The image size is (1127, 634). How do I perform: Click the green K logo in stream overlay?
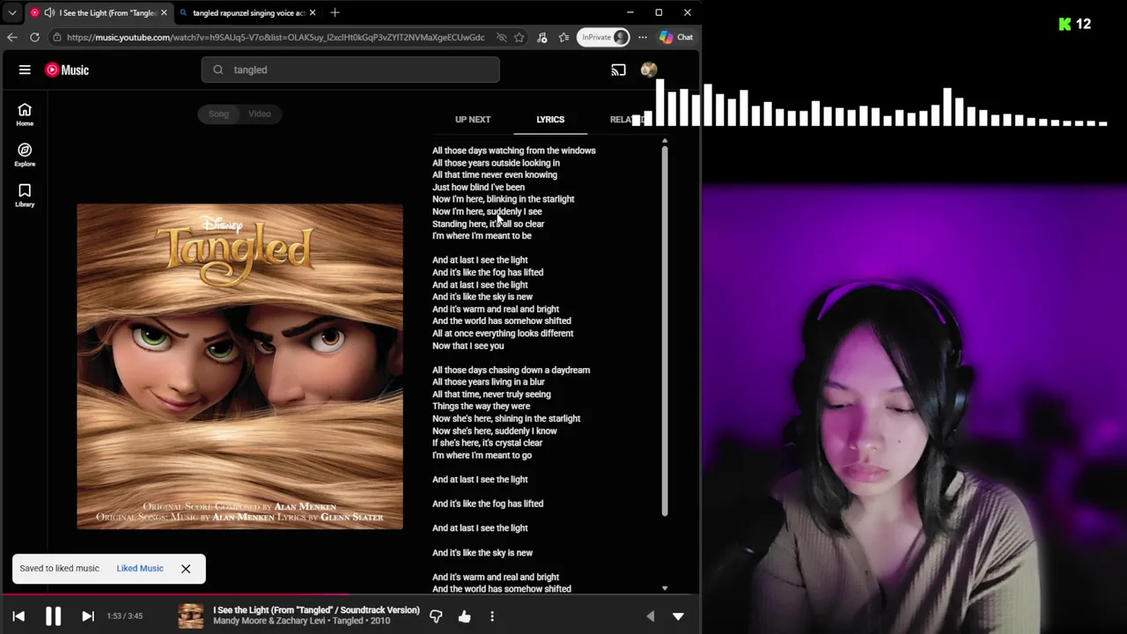[1064, 24]
